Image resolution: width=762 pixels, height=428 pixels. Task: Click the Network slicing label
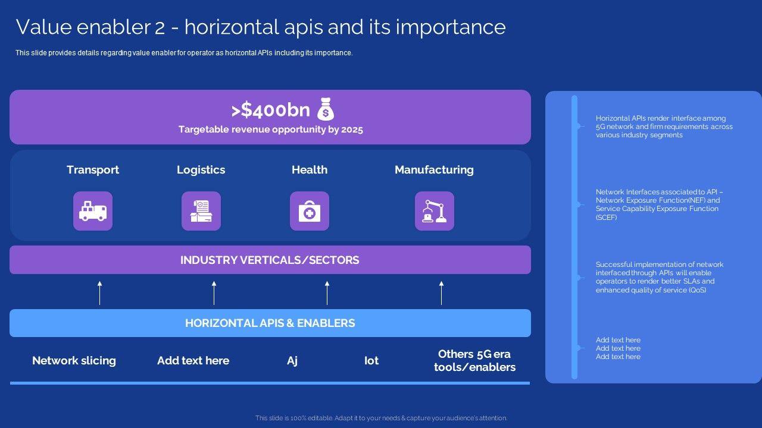click(74, 360)
